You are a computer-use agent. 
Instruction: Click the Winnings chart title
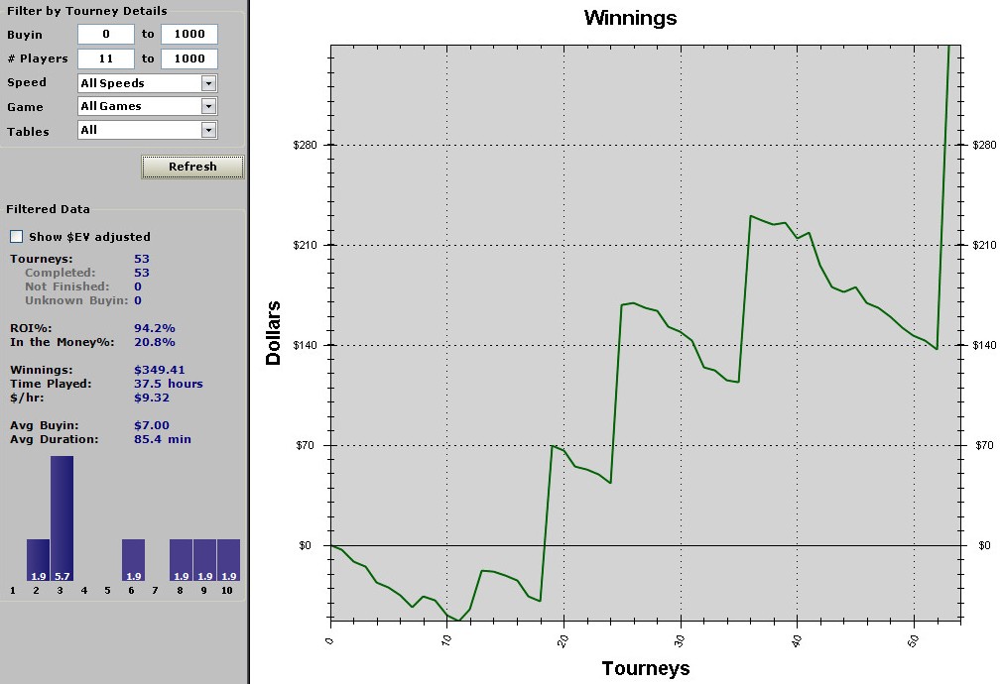(630, 18)
